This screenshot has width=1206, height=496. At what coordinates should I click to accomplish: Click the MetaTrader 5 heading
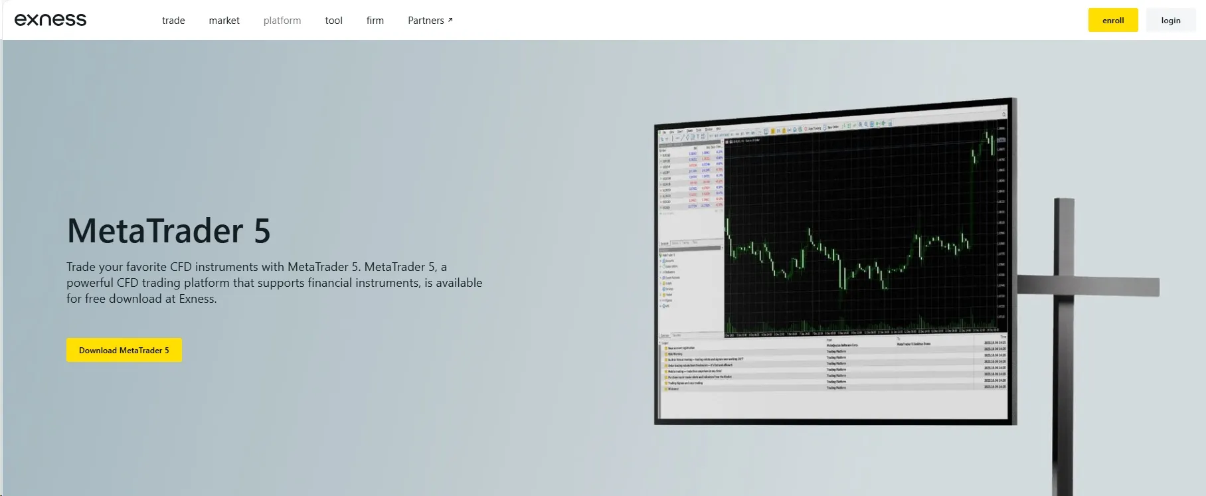coord(169,231)
